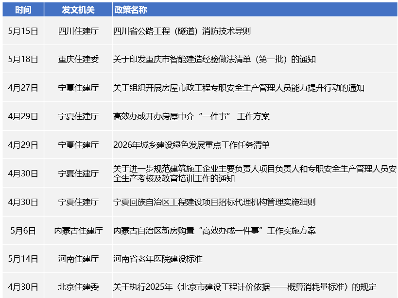
Task: Select the date cell 5月15日
Action: 23,31
